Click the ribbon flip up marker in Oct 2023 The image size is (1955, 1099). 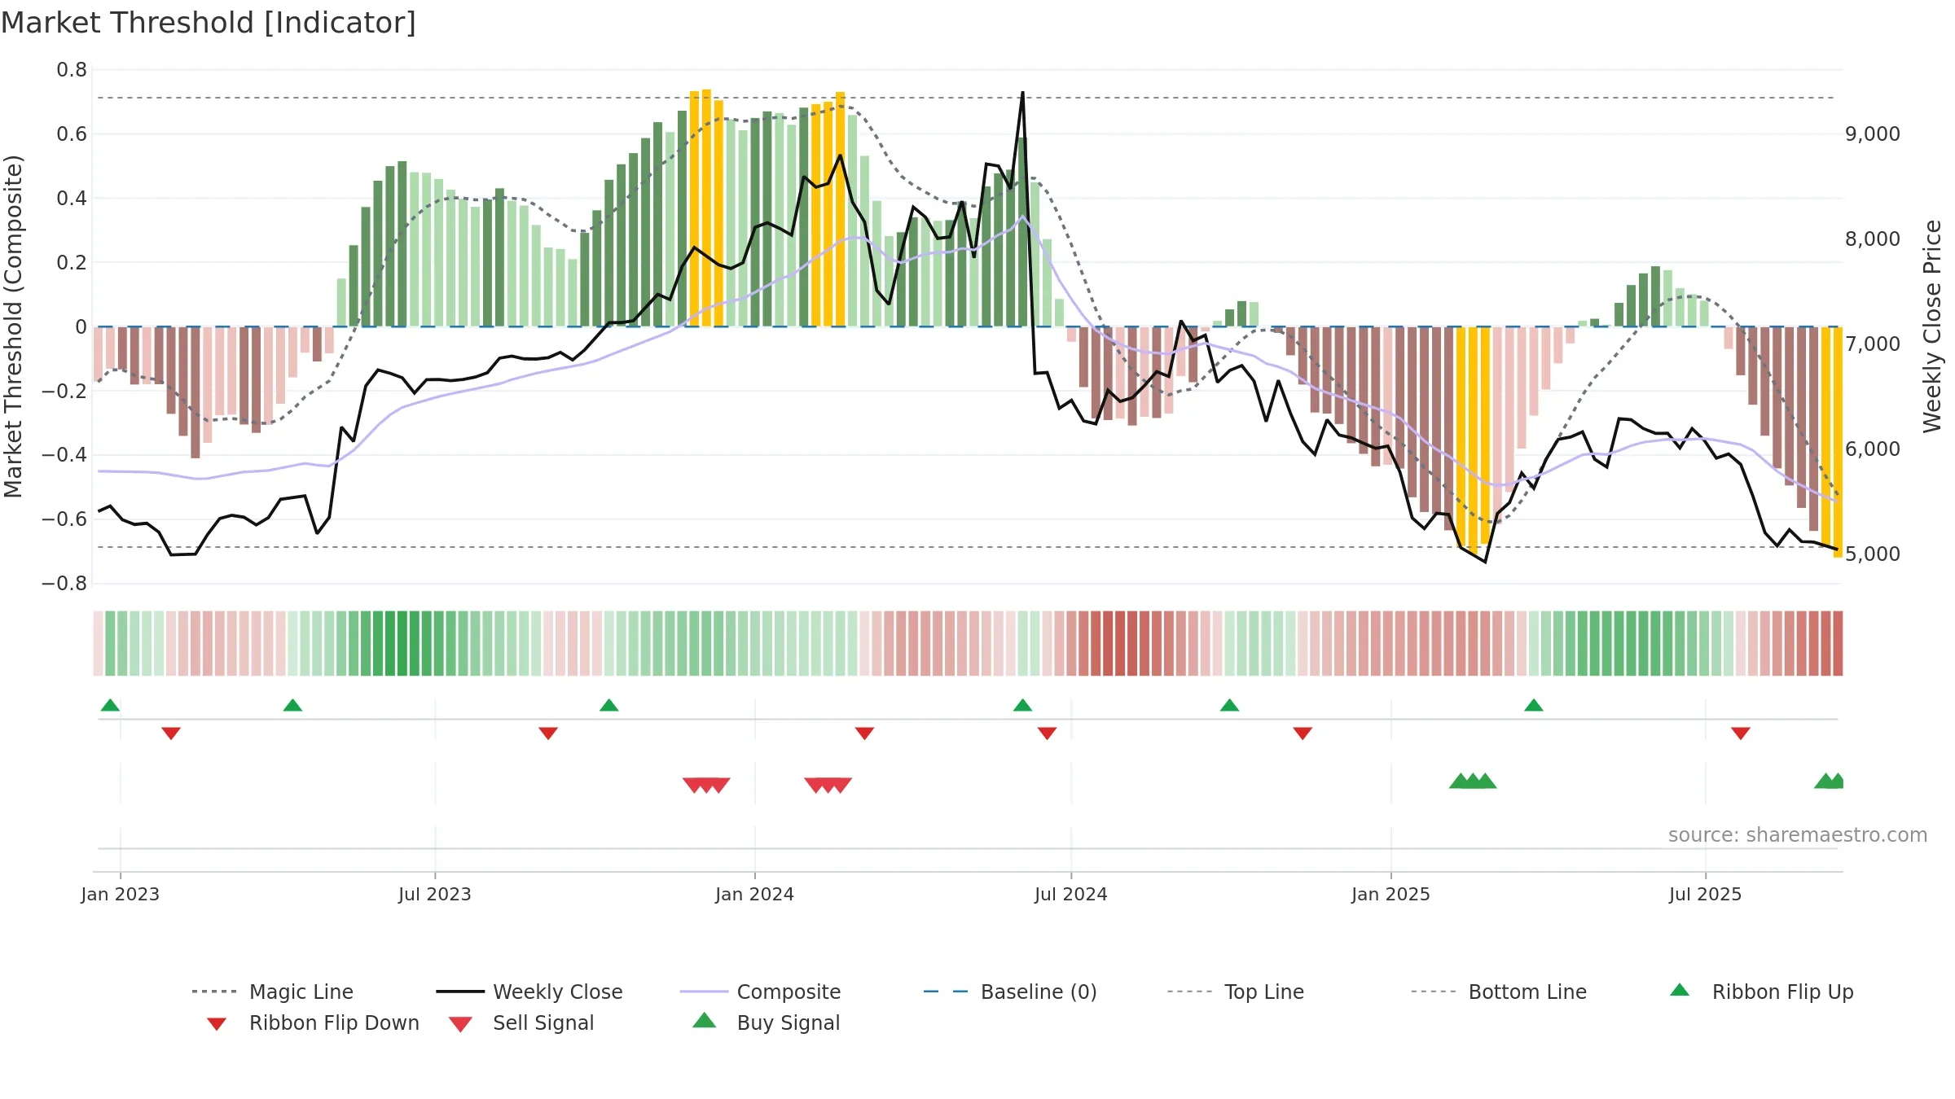[x=608, y=705]
